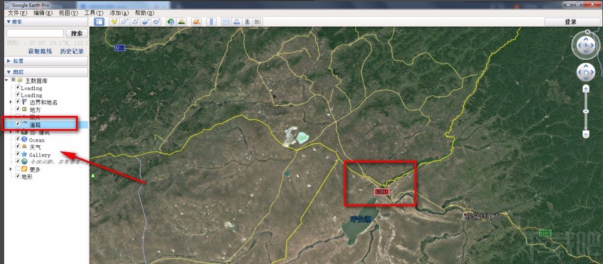
Task: Zoom in with the plus button
Action: point(586,89)
